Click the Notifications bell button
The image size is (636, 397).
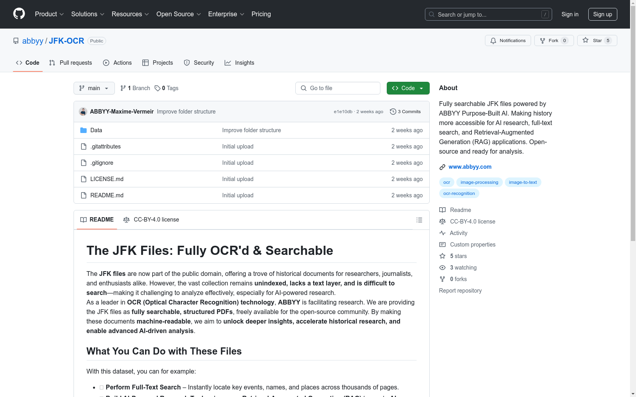click(x=508, y=40)
